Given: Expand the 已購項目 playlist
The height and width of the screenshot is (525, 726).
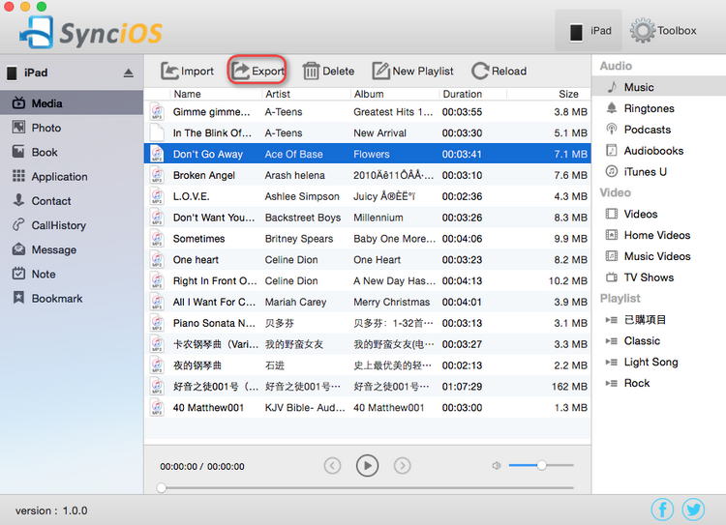Looking at the screenshot, I should click(x=611, y=320).
